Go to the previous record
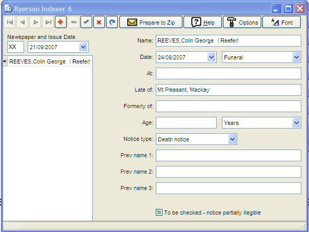The height and width of the screenshot is (232, 309). [x=23, y=23]
